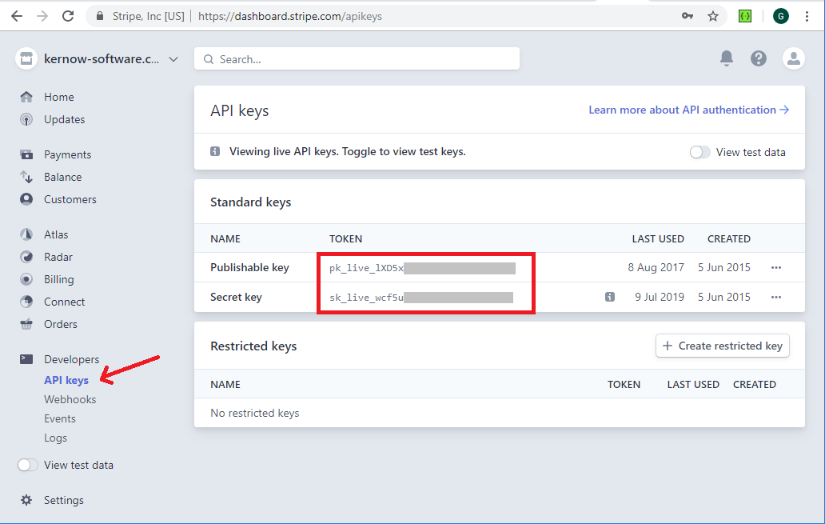Click the Secret key name
The image size is (825, 524).
click(236, 297)
